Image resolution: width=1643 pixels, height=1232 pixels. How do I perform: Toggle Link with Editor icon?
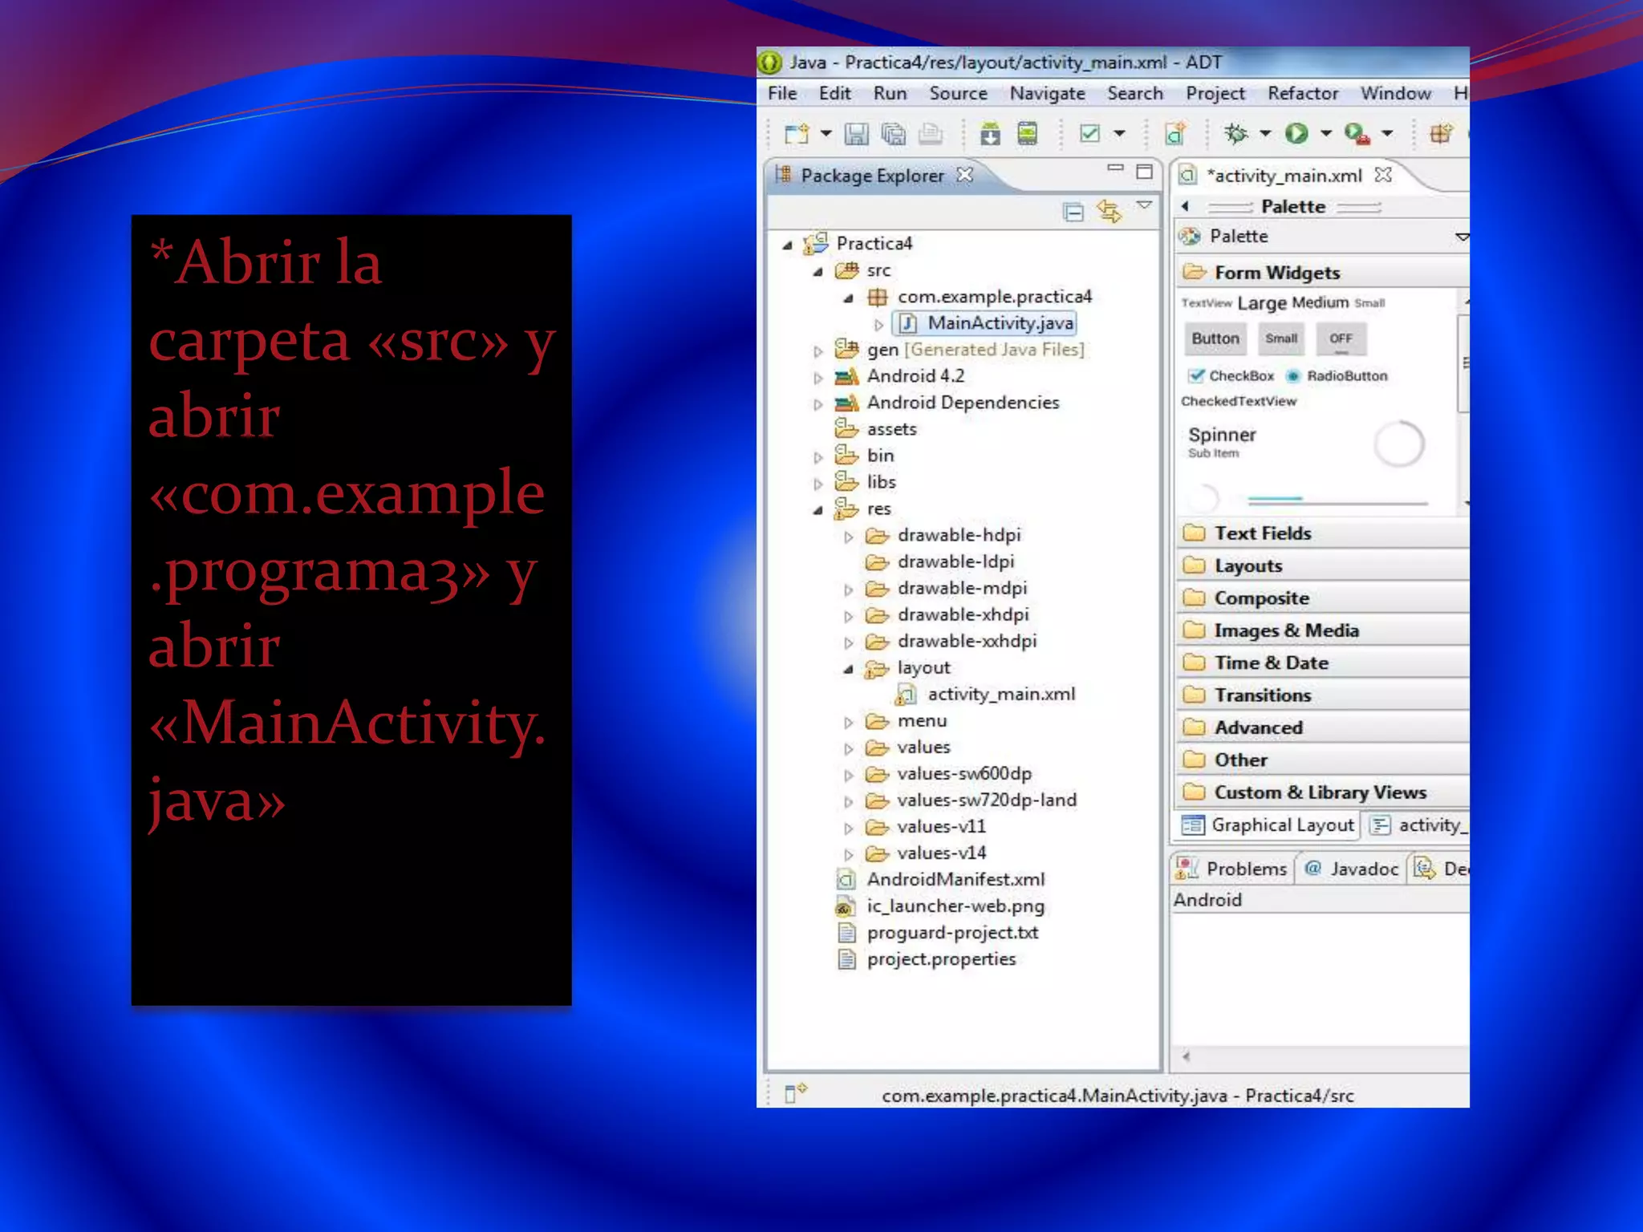click(1110, 212)
